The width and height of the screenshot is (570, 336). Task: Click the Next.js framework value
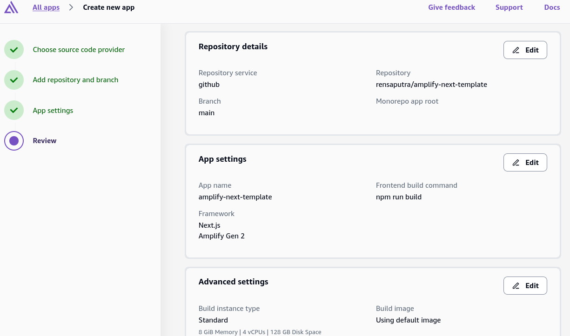[209, 225]
